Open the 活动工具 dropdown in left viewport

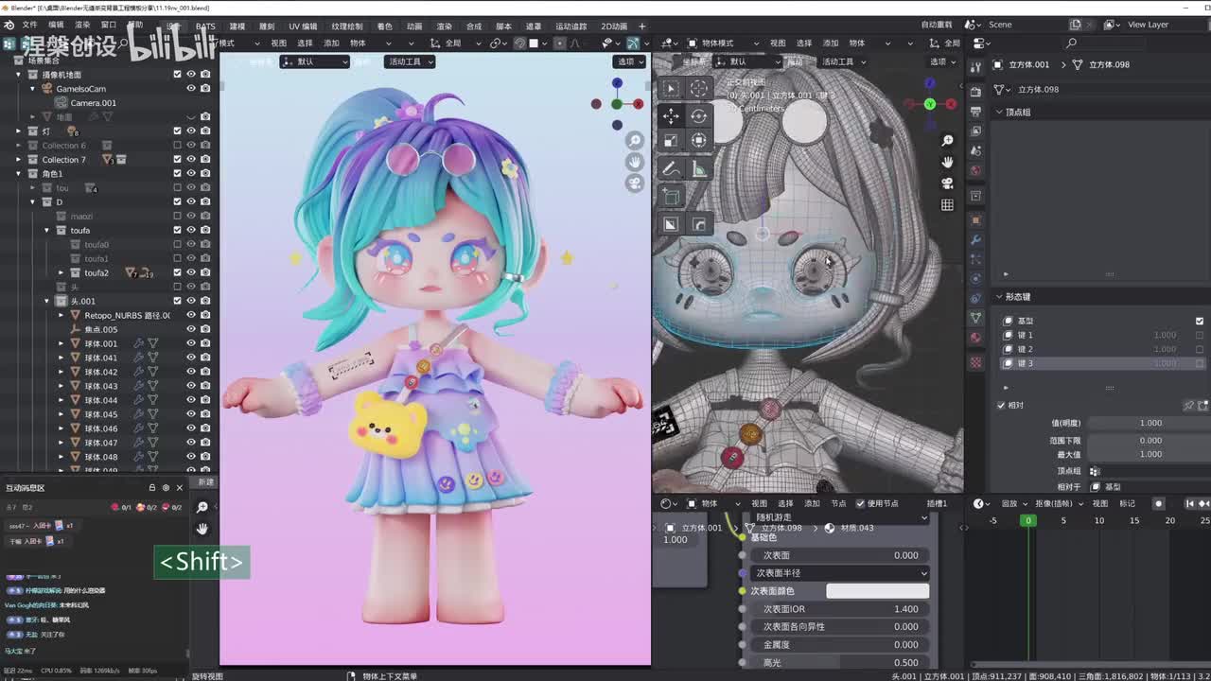tap(410, 61)
